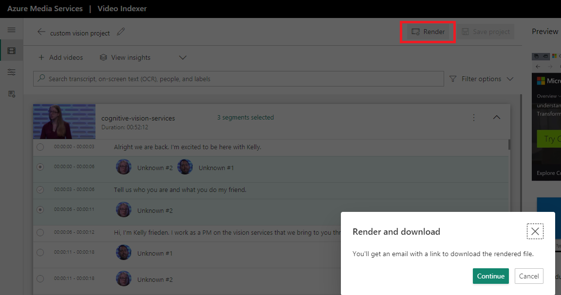Click the Azure Media Services header link
The height and width of the screenshot is (295, 561).
pyautogui.click(x=45, y=9)
